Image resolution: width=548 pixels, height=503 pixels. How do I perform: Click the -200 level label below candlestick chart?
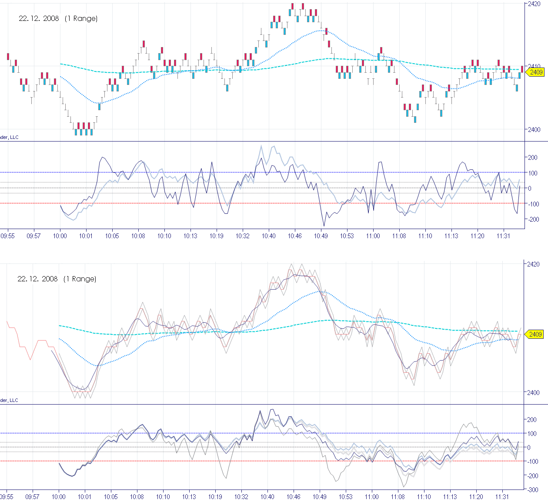tap(533, 219)
